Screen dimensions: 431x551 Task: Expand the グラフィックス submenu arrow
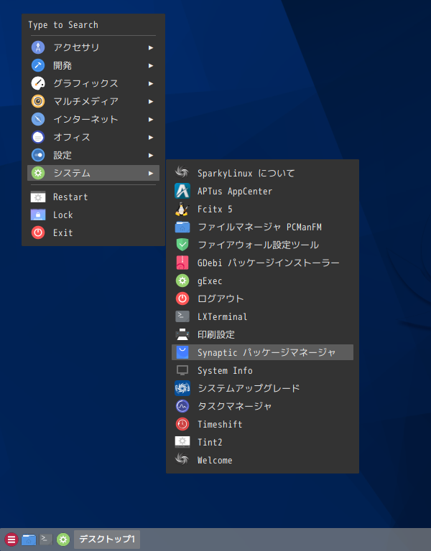tap(151, 84)
